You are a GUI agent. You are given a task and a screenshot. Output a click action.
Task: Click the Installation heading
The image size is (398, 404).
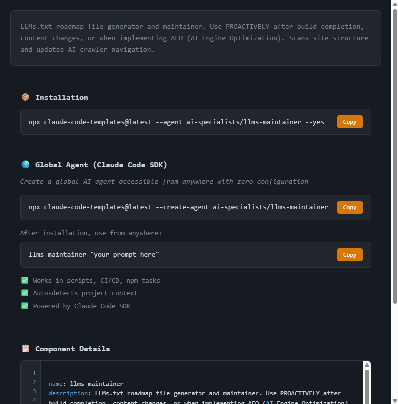coord(62,97)
